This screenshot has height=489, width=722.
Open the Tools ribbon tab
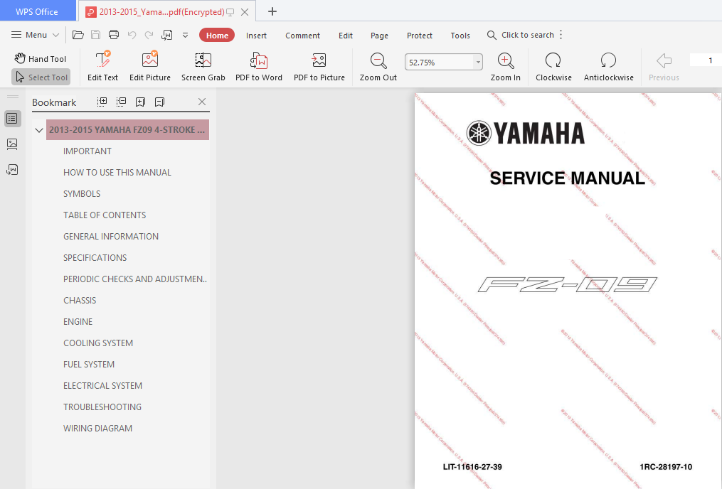click(x=460, y=36)
